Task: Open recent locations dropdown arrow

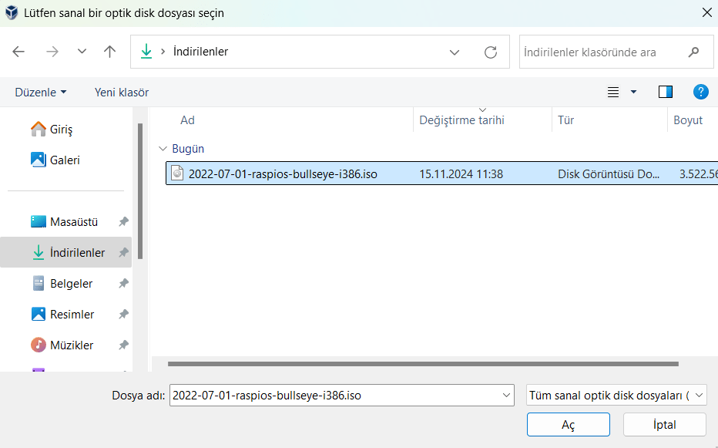Action: [x=82, y=52]
